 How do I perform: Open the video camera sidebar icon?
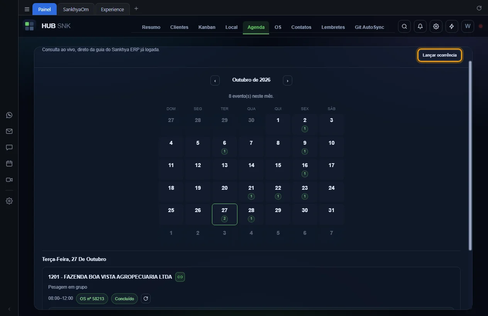[9, 180]
